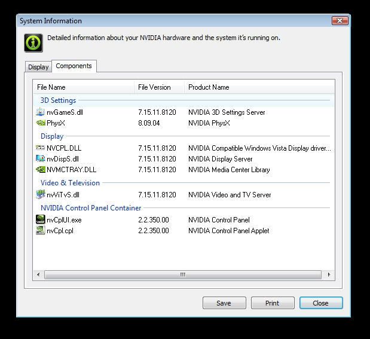Viewport: 370px width, 339px height.
Task: Save the system information
Action: pyautogui.click(x=224, y=303)
